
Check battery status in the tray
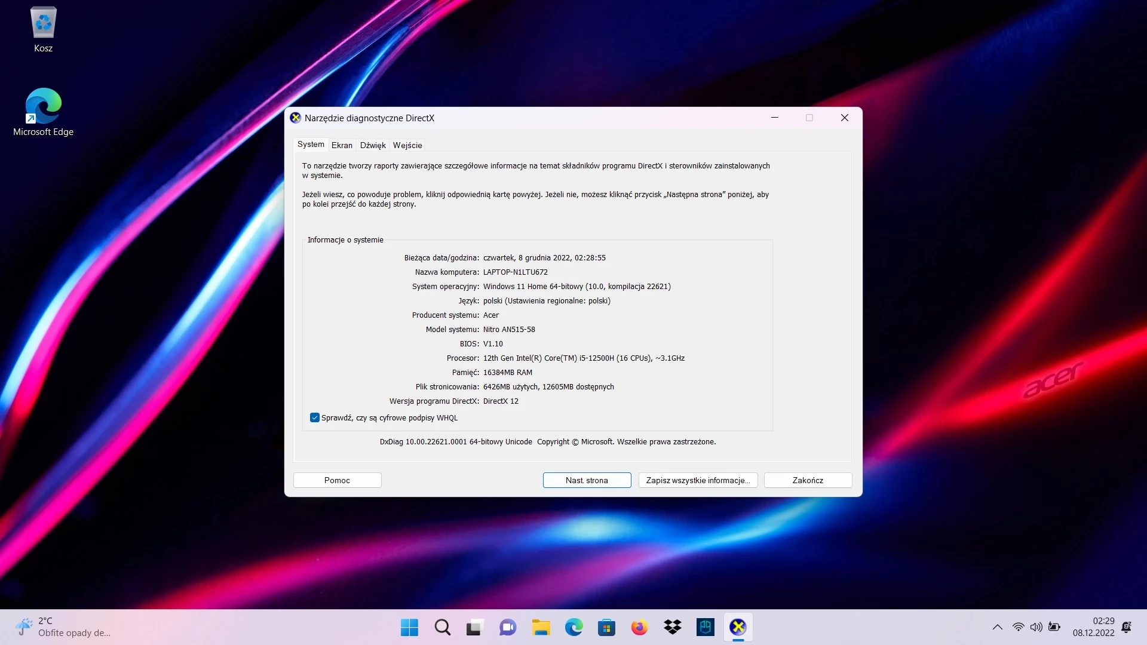[1054, 627]
